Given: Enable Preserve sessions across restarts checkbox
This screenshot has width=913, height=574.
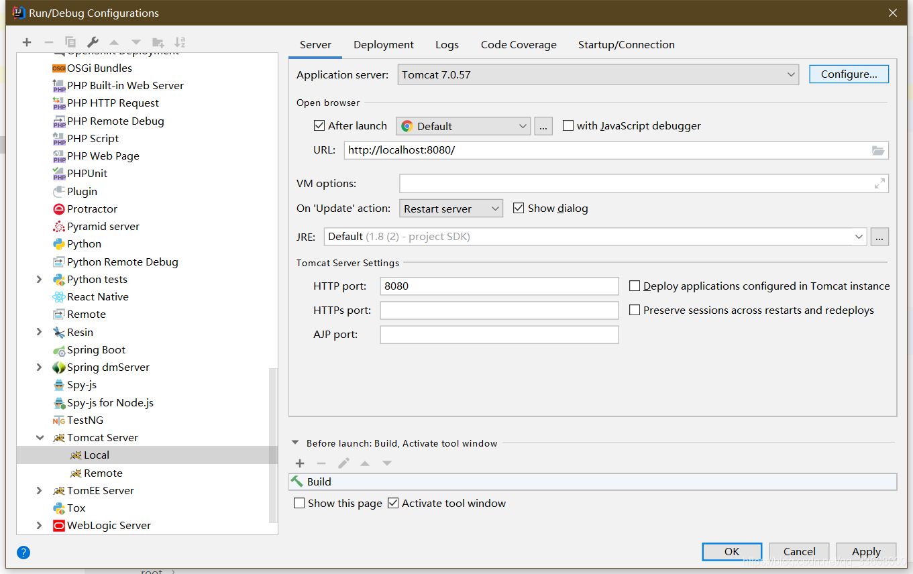Looking at the screenshot, I should pyautogui.click(x=635, y=310).
